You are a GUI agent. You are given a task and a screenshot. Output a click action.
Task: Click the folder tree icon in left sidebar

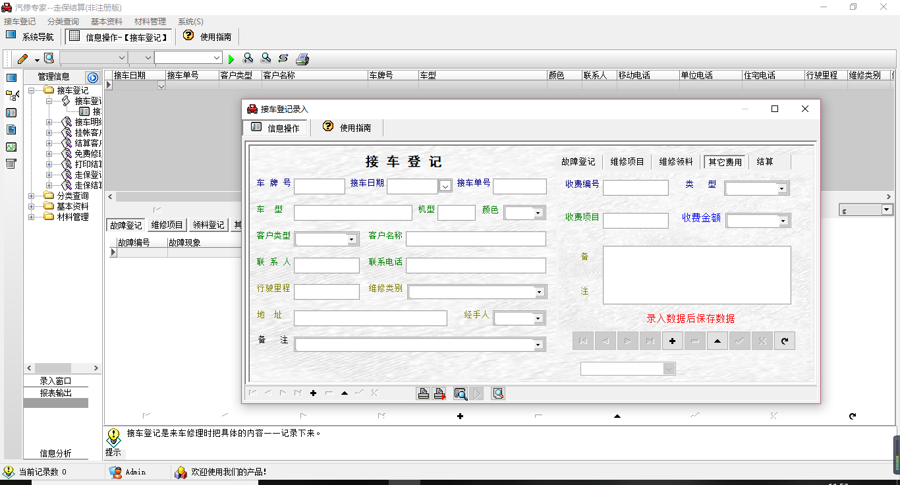click(x=11, y=95)
